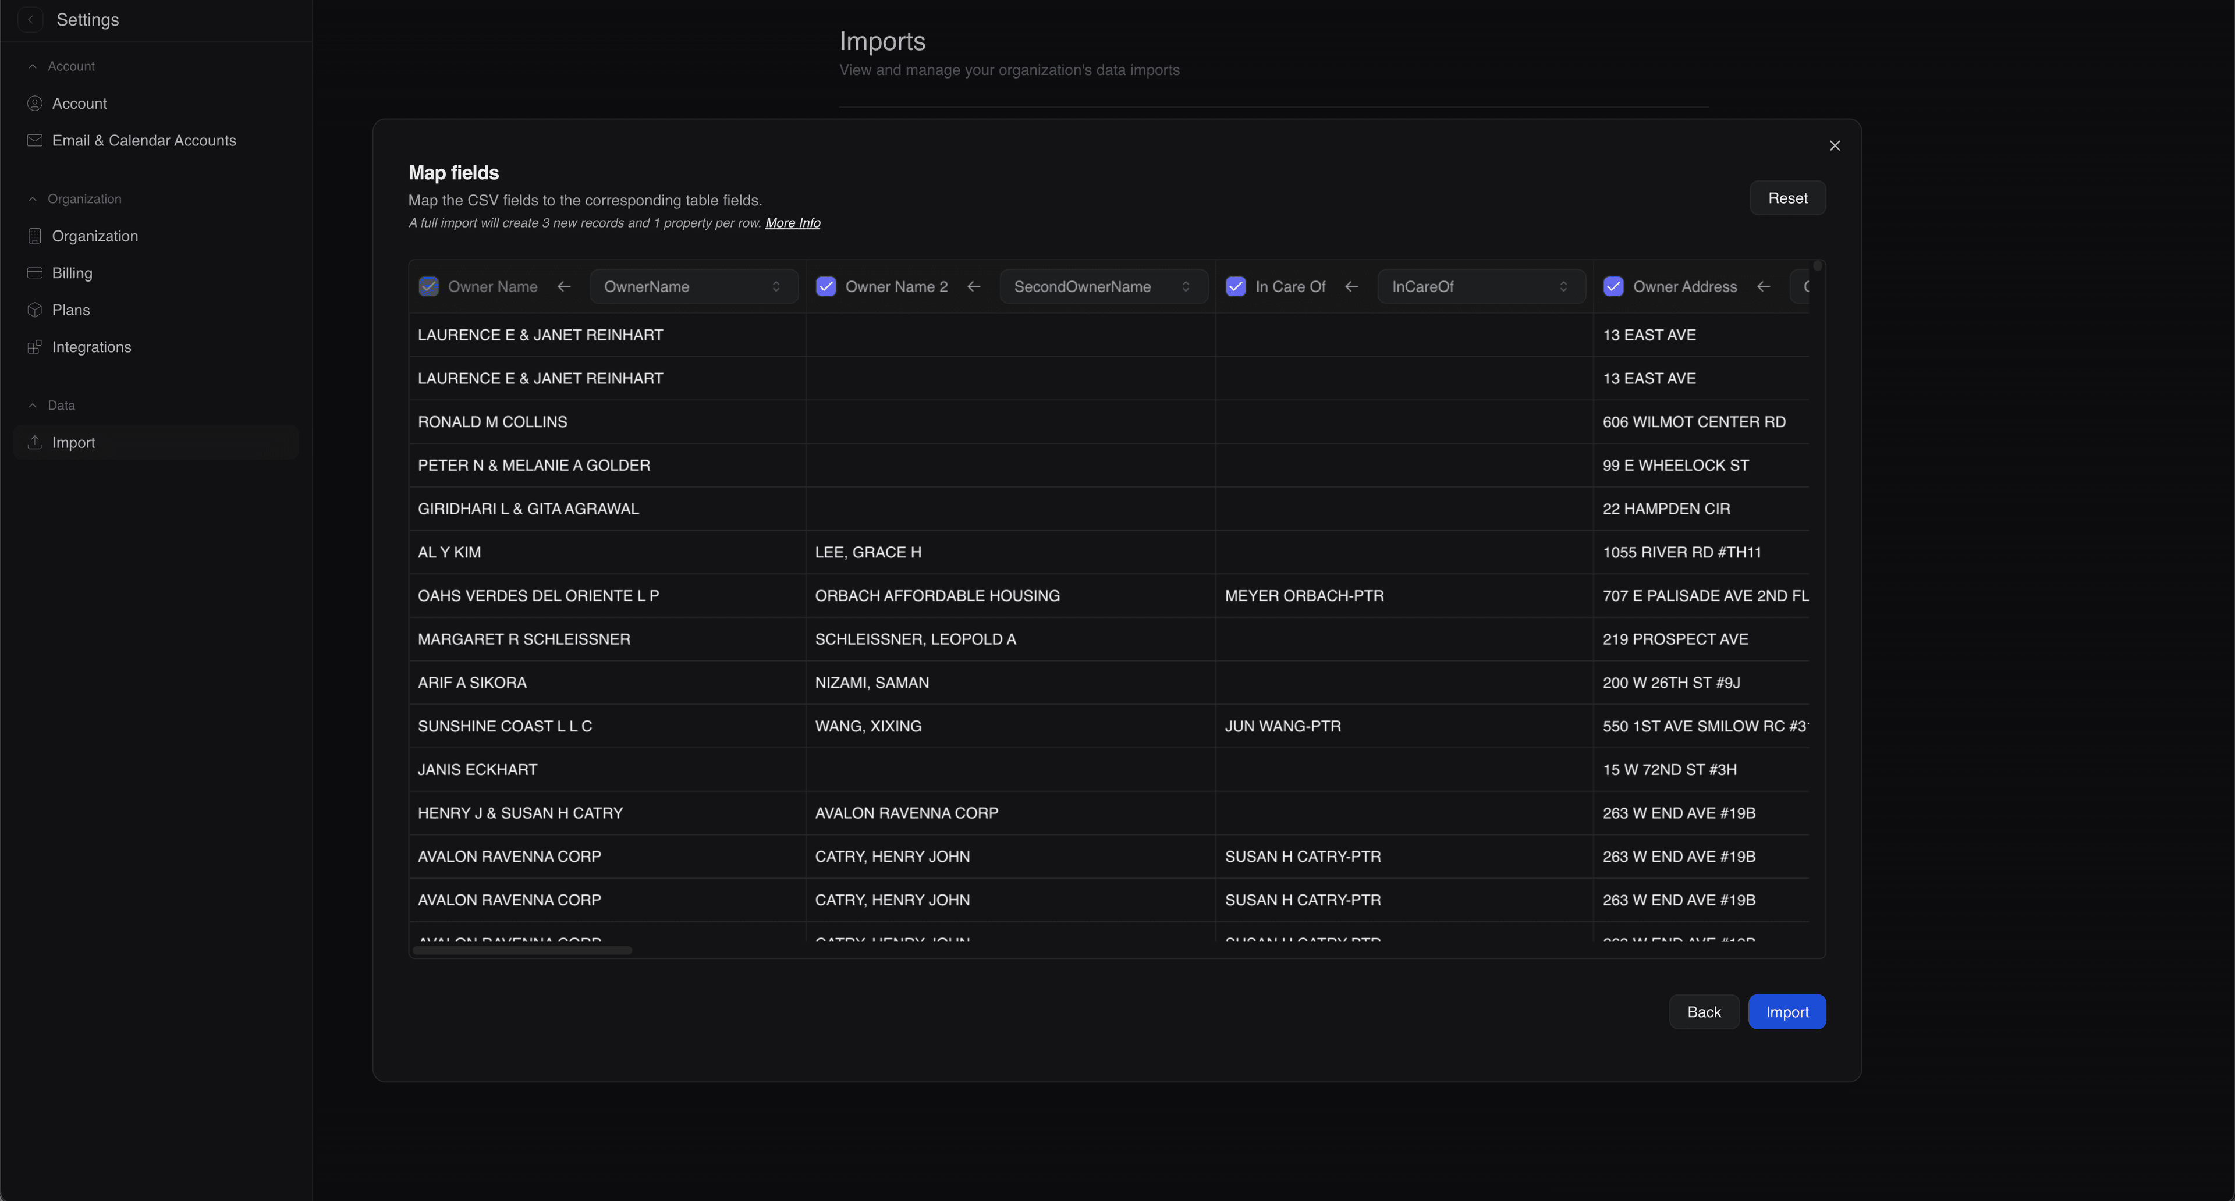Uncheck the Owner Name checkbox
Screen dimensions: 2235x1201
(x=428, y=286)
